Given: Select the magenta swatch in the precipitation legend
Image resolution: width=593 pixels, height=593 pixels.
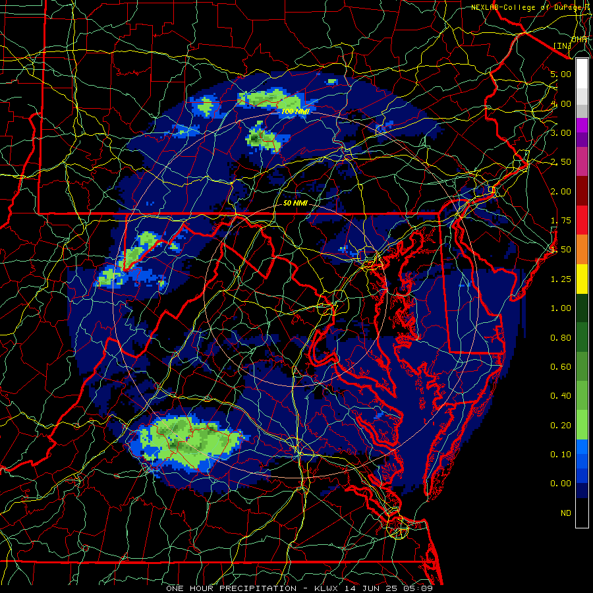Looking at the screenshot, I should (x=582, y=125).
